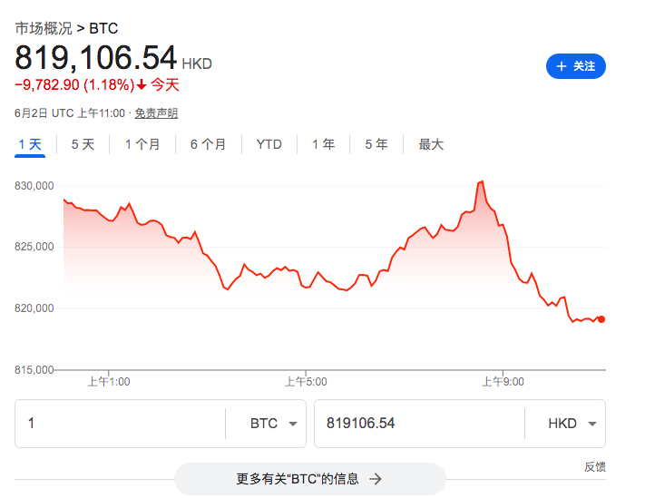Click the BTC amount input field
This screenshot has width=645, height=498.
tap(120, 424)
